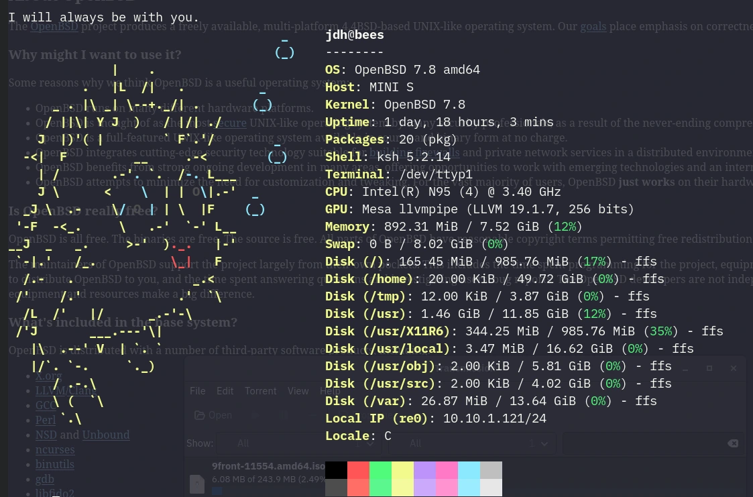
Task: Open the ncurses link
Action: click(55, 449)
